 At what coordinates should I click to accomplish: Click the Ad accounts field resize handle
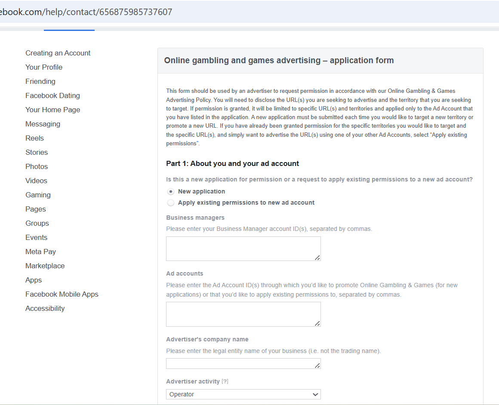pos(317,323)
